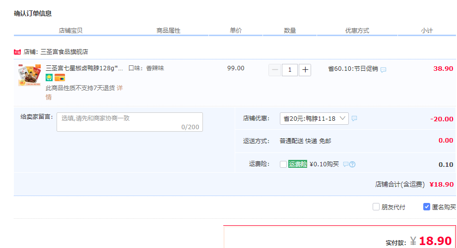Enable the 运费险 checkbox
The height and width of the screenshot is (248, 457).
click(x=283, y=164)
